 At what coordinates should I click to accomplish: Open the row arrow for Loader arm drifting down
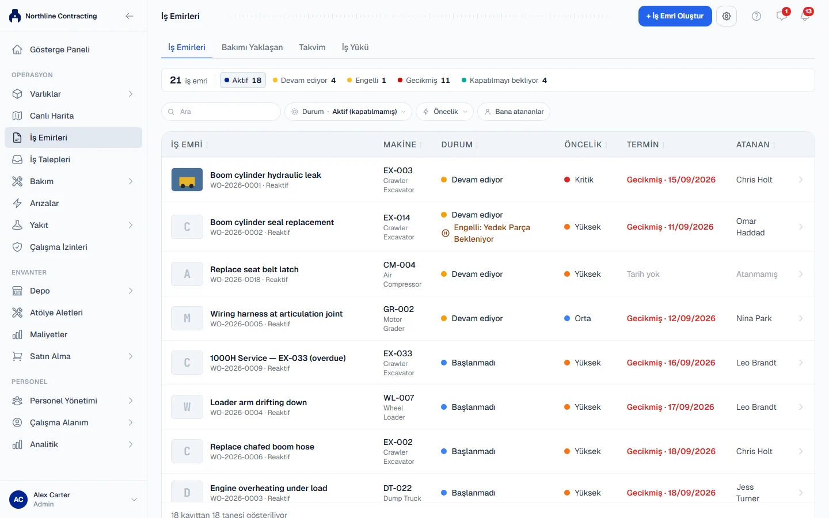click(x=801, y=407)
